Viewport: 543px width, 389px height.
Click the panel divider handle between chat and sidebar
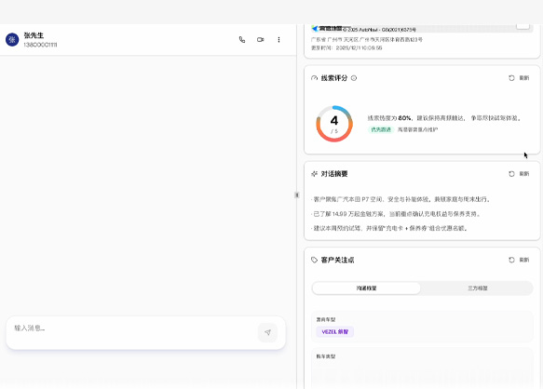297,195
